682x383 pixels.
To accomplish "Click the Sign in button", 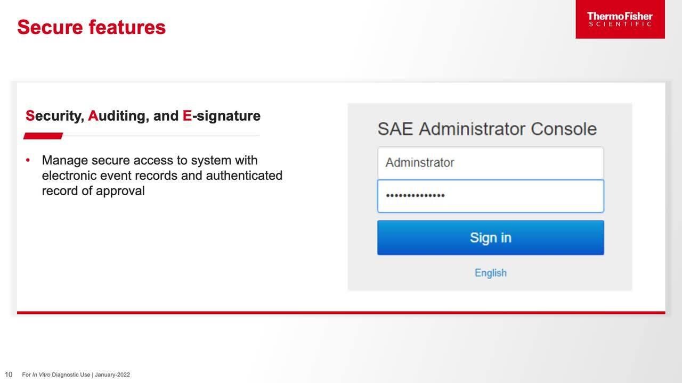I will point(490,238).
